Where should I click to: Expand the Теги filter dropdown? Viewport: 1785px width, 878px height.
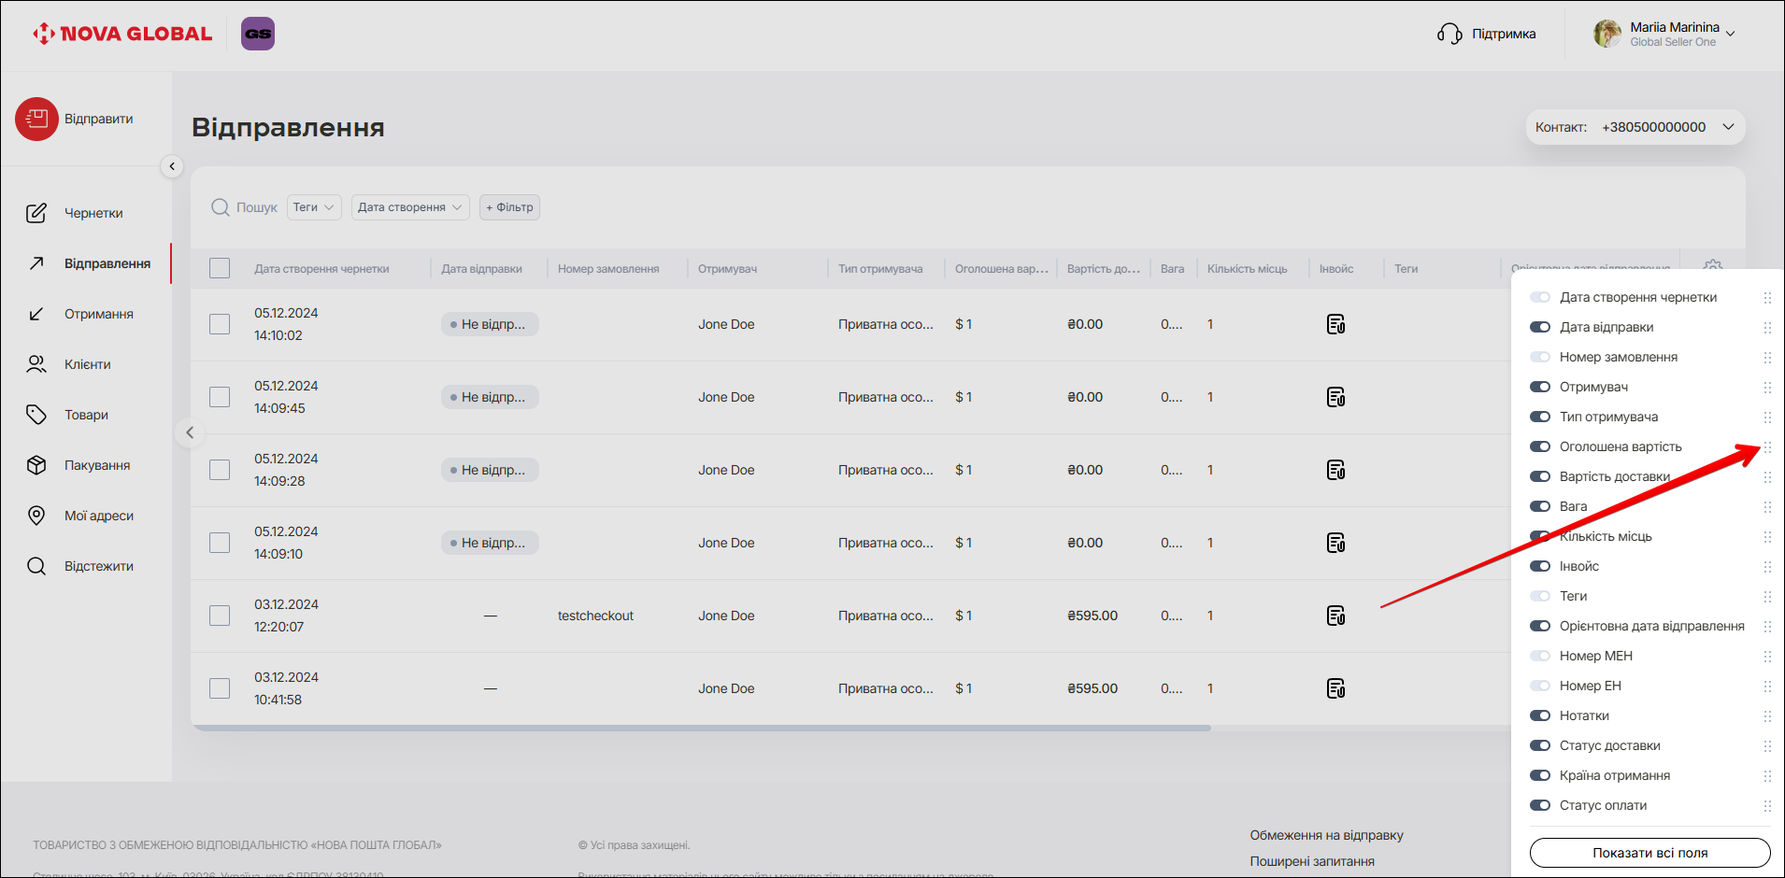314,207
